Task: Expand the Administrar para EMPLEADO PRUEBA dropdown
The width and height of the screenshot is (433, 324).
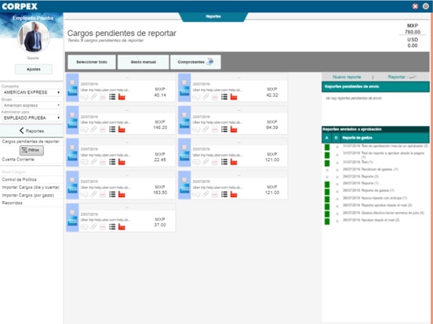Action: 31,117
